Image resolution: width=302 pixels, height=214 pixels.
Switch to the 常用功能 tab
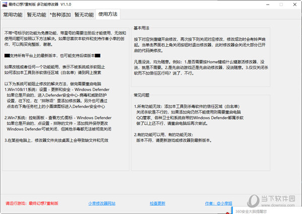click(13, 15)
